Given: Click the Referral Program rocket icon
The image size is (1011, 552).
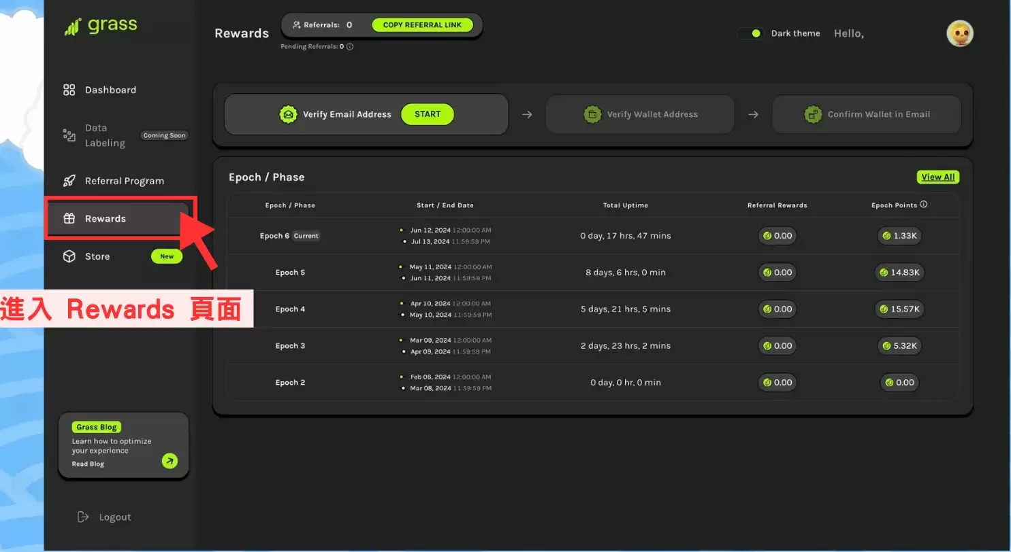Looking at the screenshot, I should [69, 181].
